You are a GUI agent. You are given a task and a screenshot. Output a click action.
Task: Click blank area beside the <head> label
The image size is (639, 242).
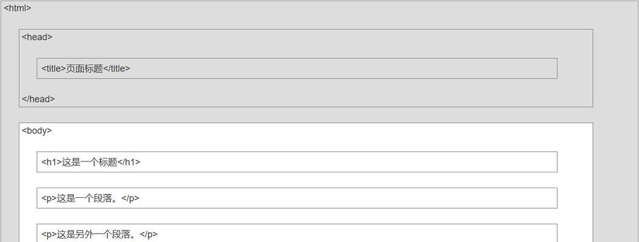pyautogui.click(x=322, y=37)
